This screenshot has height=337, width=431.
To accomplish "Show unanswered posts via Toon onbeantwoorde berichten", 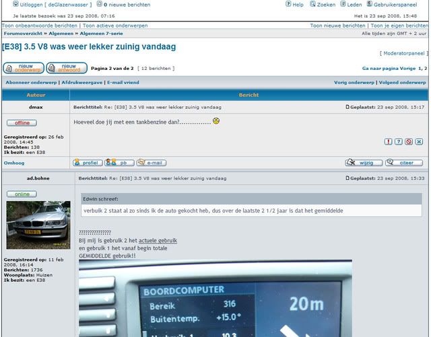I will click(x=40, y=26).
